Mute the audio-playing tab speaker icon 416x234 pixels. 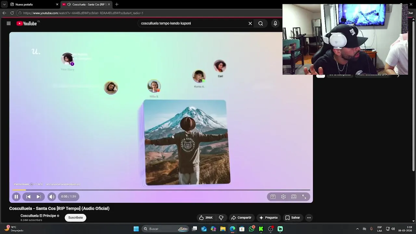[69, 5]
